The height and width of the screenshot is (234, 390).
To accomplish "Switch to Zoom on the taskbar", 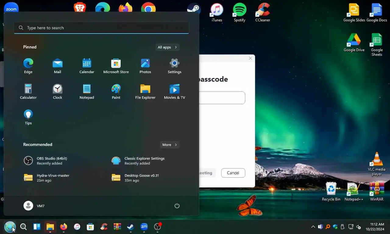I will (144, 227).
